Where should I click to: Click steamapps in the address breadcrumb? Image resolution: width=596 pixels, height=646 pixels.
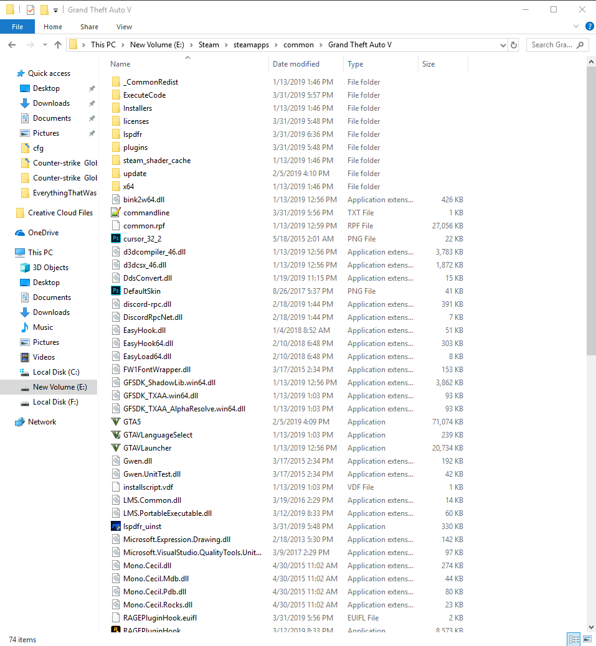point(251,45)
